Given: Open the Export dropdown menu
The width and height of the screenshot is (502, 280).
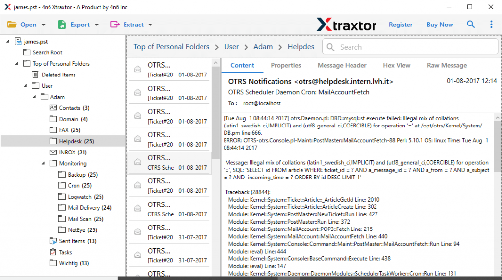Looking at the screenshot, I should click(x=78, y=25).
